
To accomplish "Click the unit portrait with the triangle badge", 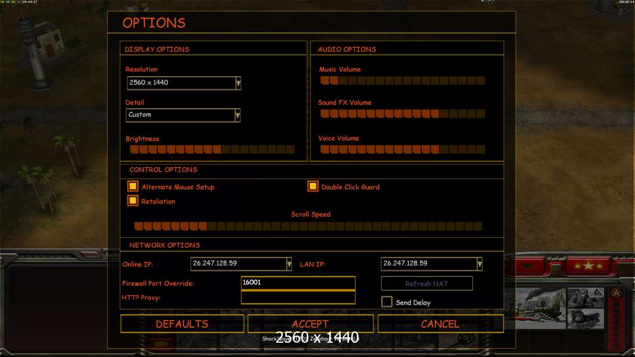I will coord(586,298).
